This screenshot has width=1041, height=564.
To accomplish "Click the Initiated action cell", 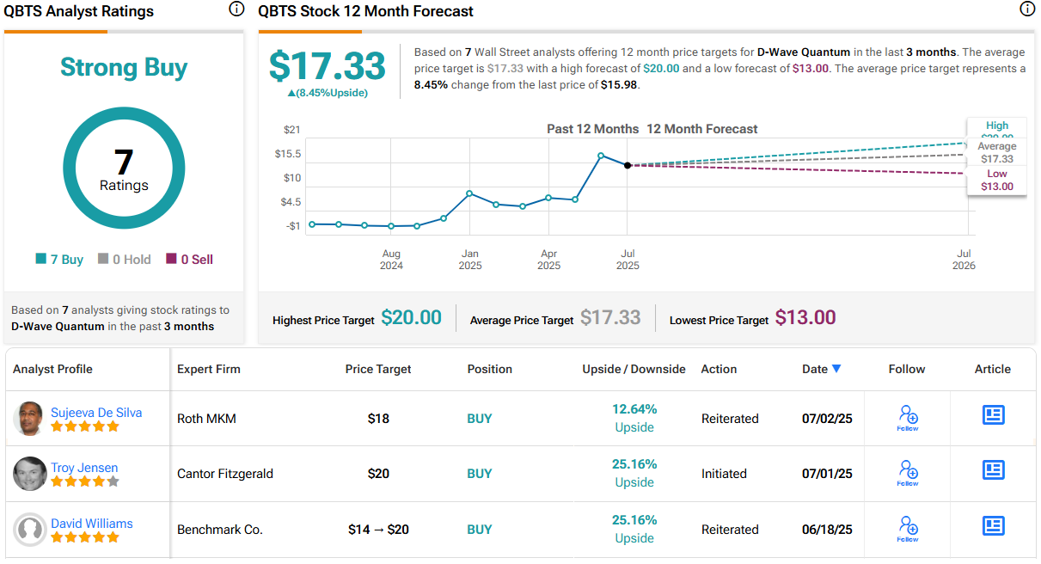I will [724, 474].
